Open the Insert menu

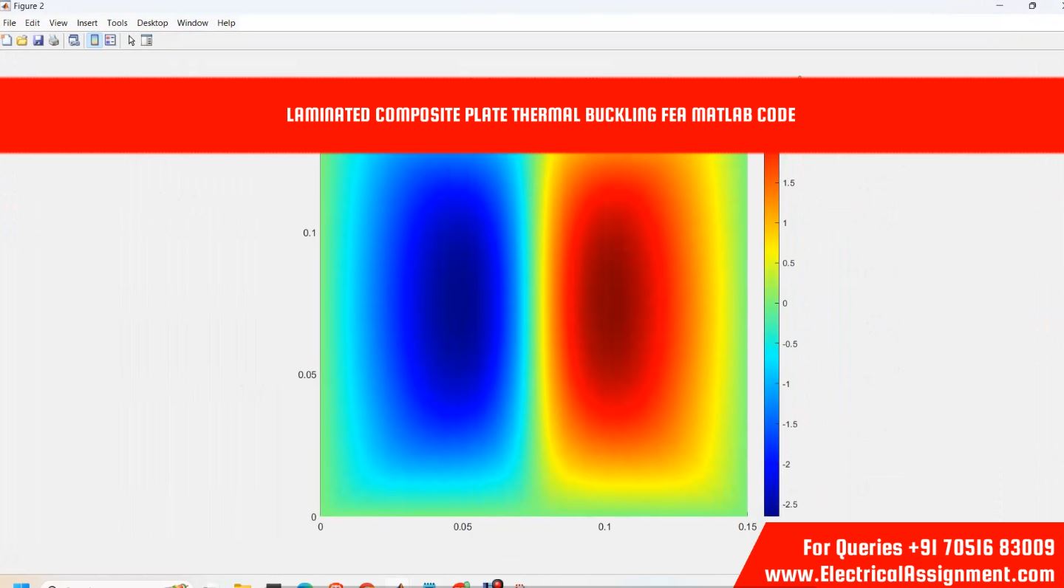87,23
